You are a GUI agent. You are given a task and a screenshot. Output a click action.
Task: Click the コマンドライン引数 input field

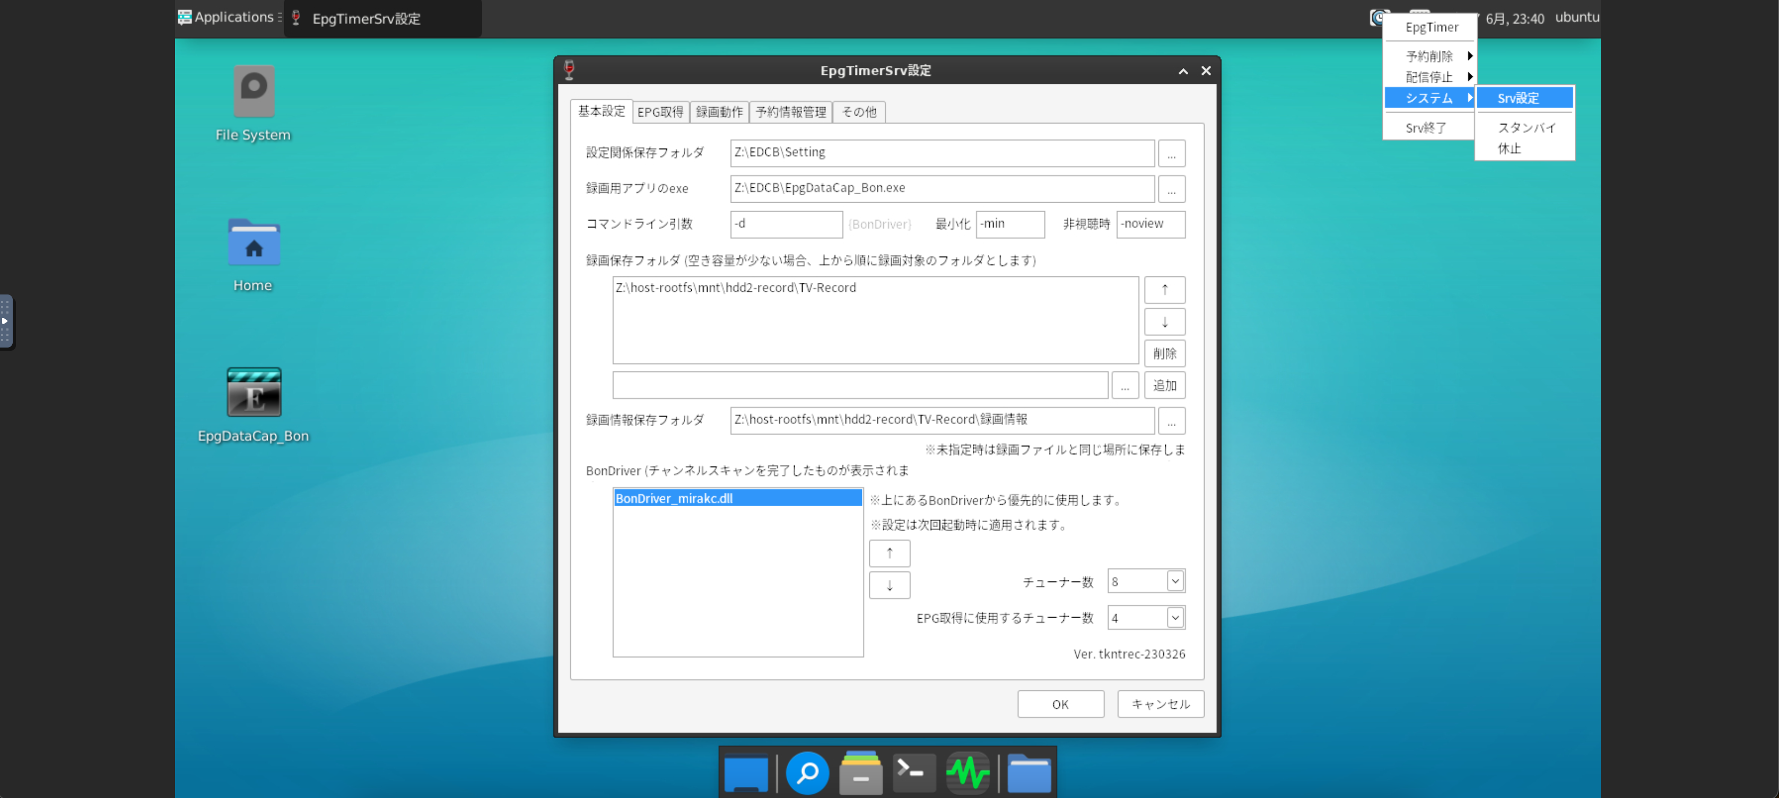click(x=786, y=224)
